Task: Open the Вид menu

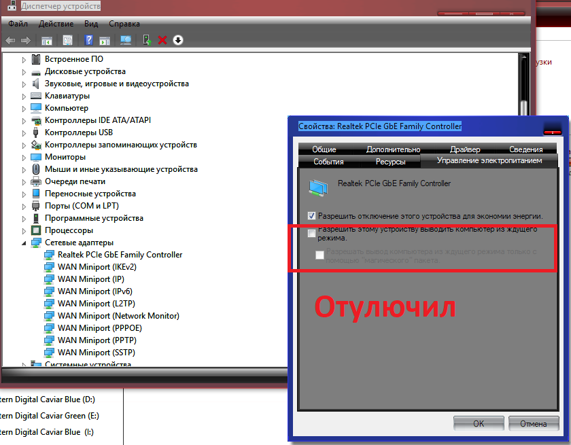Action: pos(91,24)
